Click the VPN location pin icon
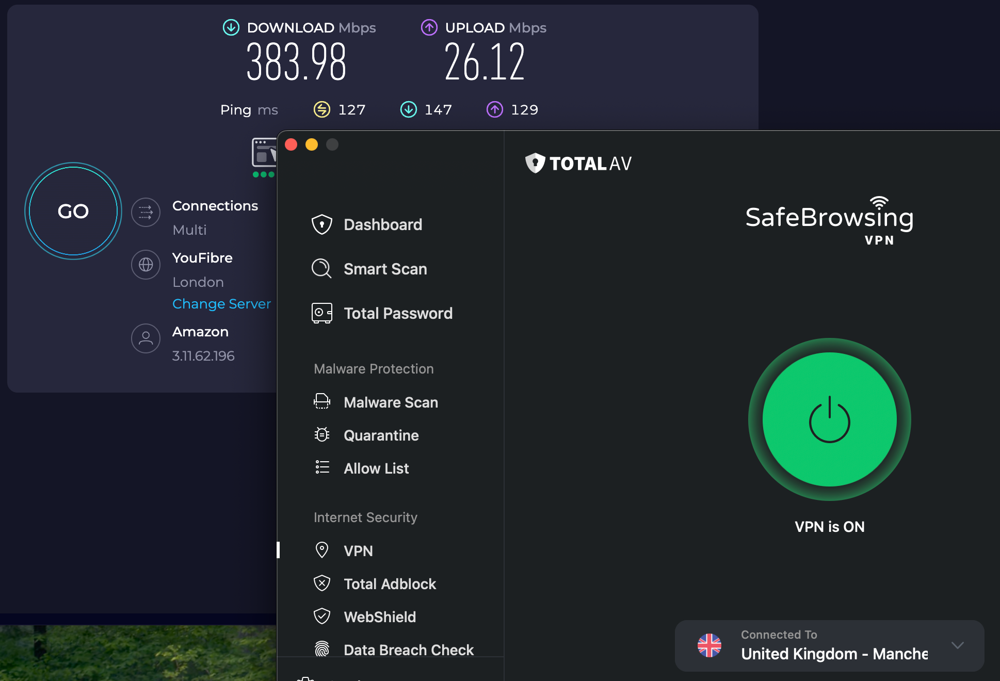 pyautogui.click(x=322, y=550)
